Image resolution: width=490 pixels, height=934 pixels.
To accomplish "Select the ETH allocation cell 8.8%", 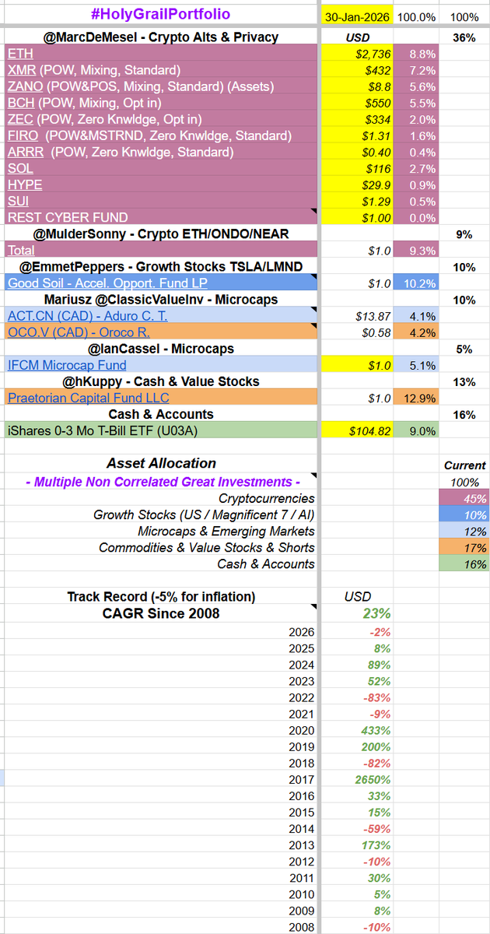I will click(x=417, y=53).
